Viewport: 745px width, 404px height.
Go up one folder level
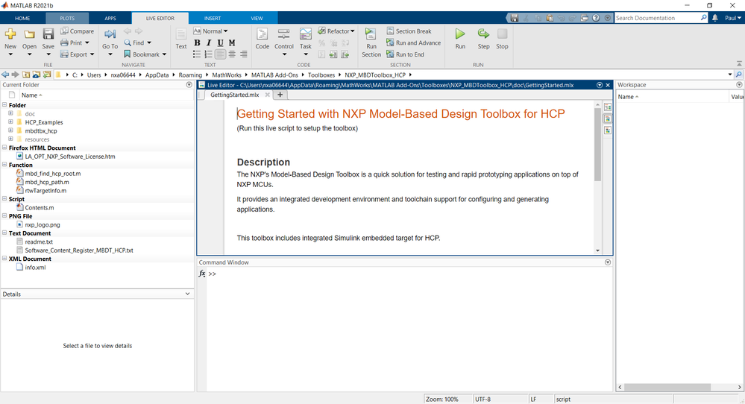pos(25,75)
